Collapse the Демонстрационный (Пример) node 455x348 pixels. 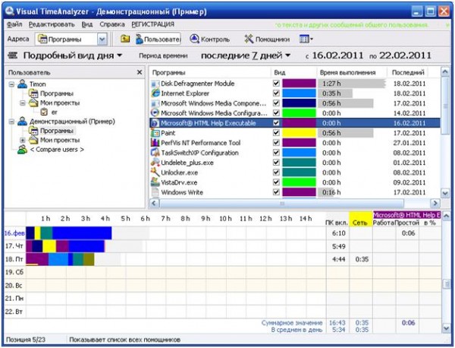click(11, 122)
